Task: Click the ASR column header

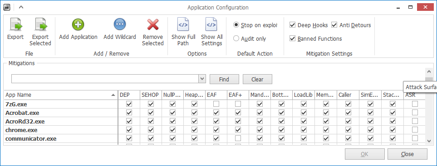Action: tap(415, 95)
